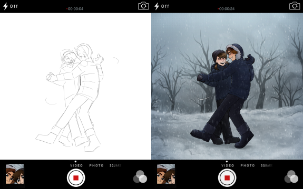The height and width of the screenshot is (189, 303).
Task: Select VIDEO mode in right camera
Action: 228,165
